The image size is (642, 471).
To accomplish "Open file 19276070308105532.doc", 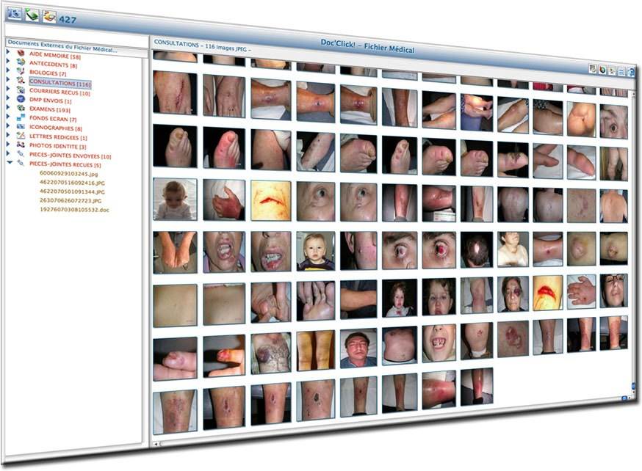I will point(74,210).
